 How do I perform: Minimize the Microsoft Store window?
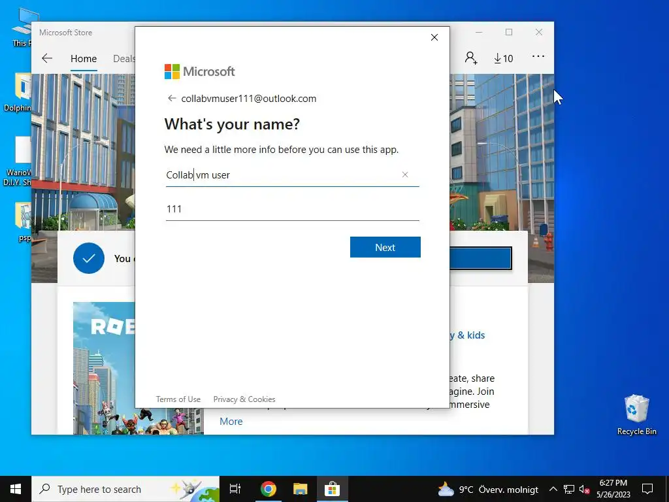479,33
